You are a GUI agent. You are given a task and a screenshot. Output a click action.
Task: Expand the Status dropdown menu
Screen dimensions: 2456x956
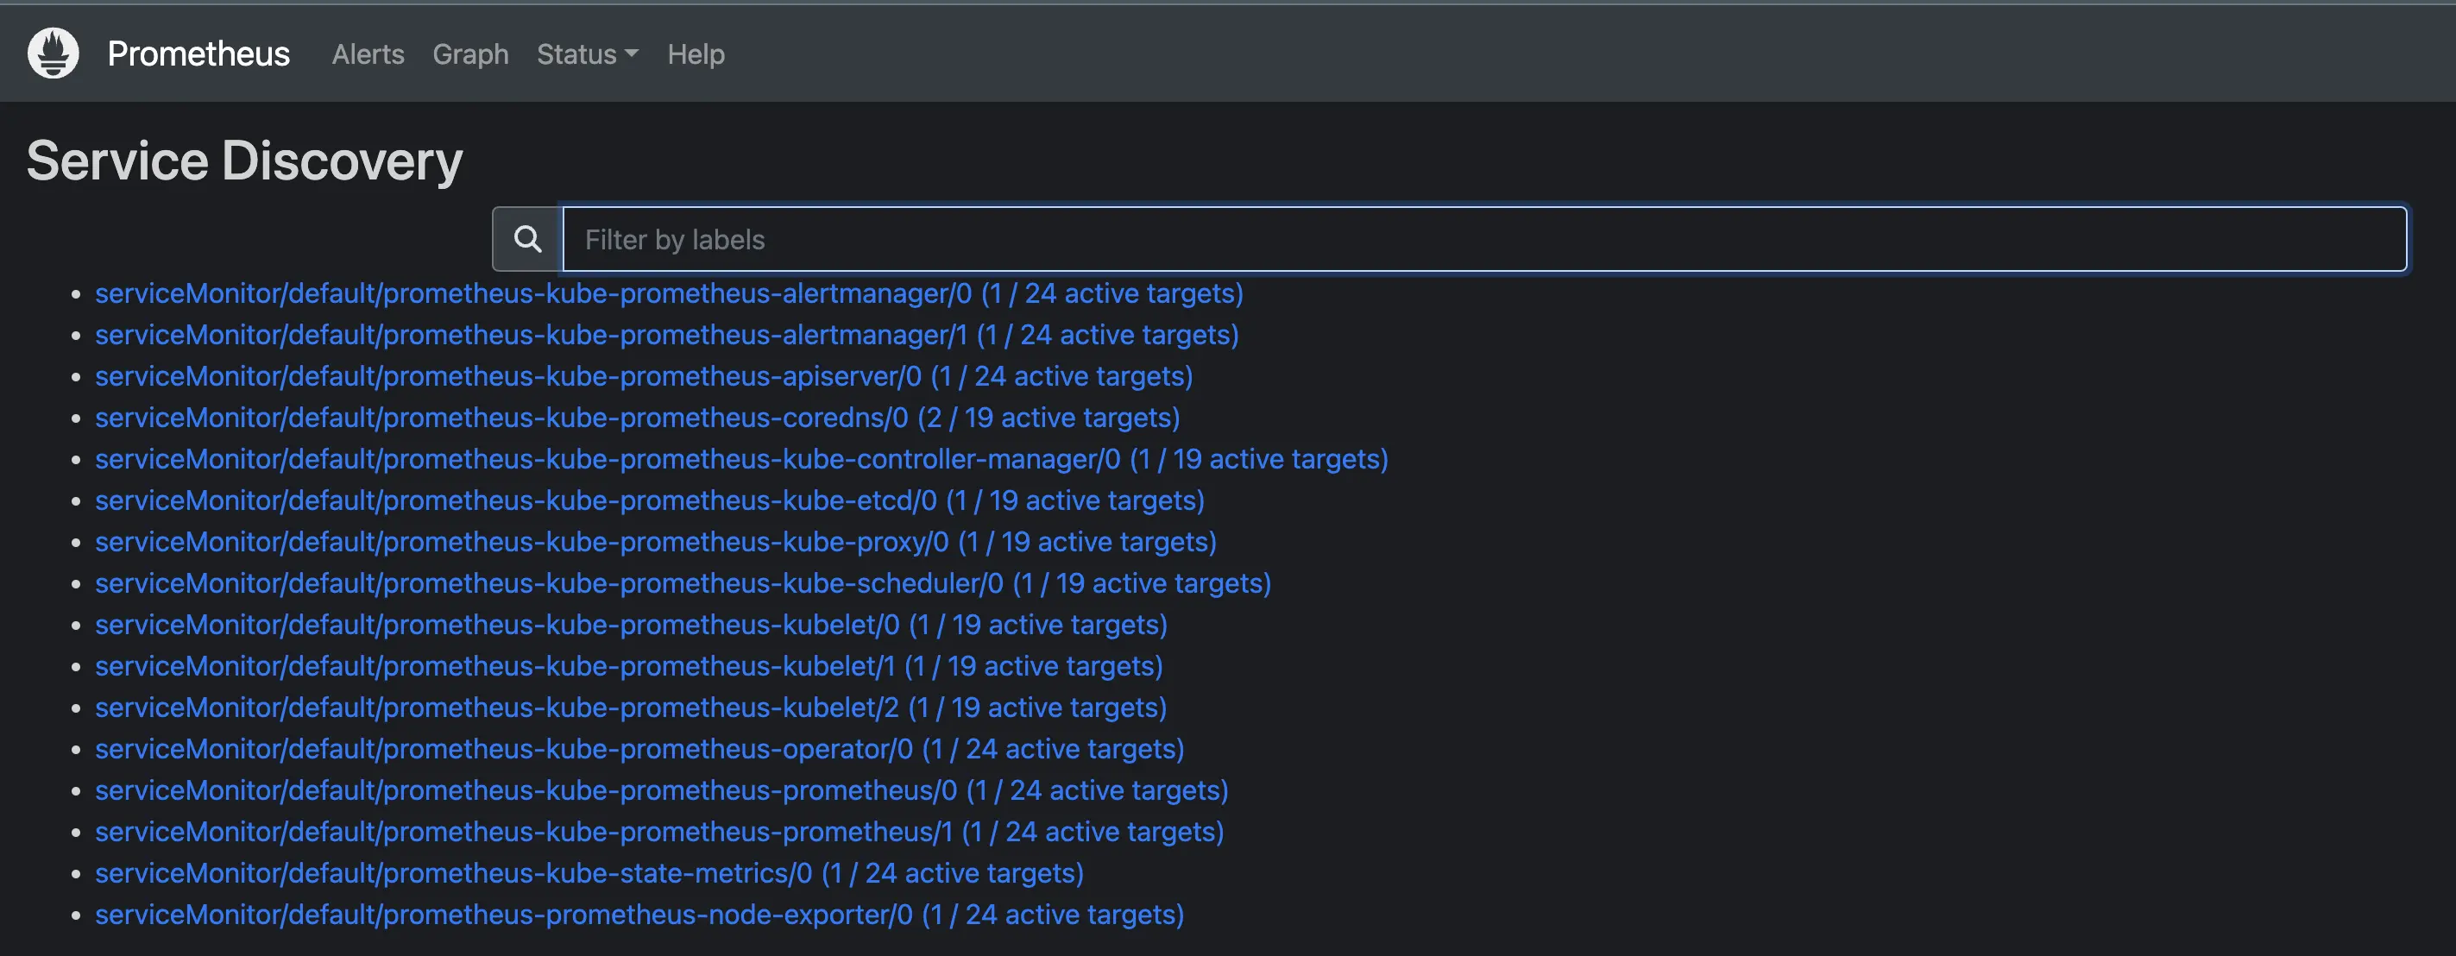(588, 54)
